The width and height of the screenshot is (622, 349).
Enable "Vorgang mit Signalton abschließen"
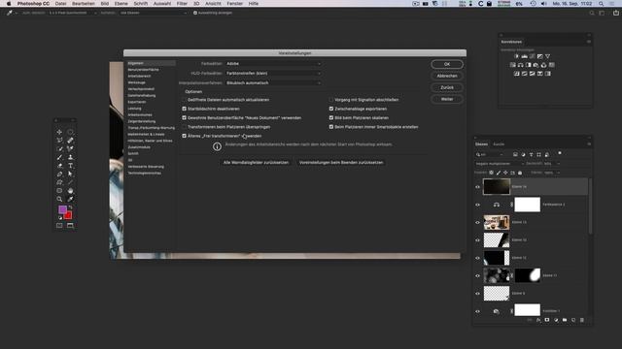(x=331, y=100)
